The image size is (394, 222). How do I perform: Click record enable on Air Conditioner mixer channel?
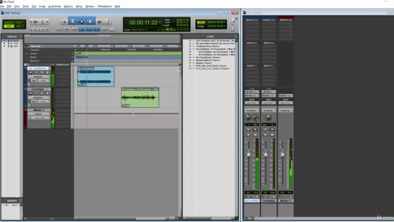[x=255, y=129]
